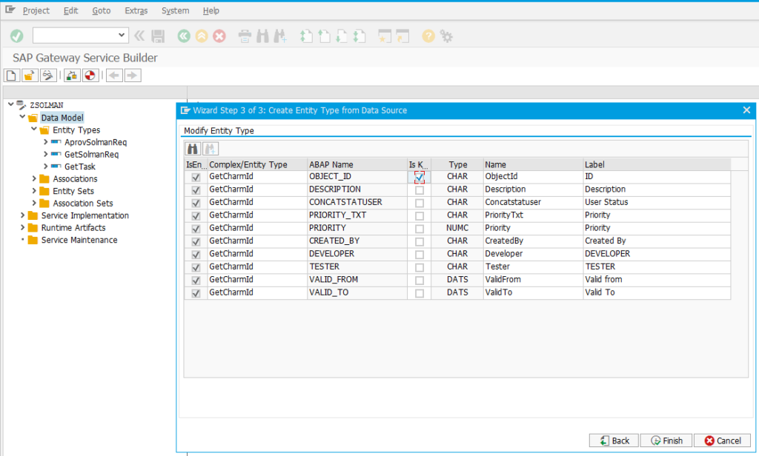
Task: Click the Save diskette icon
Action: pos(158,36)
